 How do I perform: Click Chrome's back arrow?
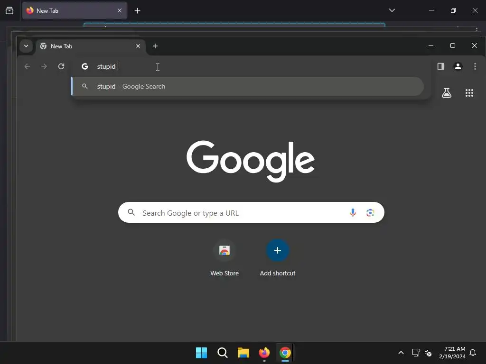click(27, 66)
